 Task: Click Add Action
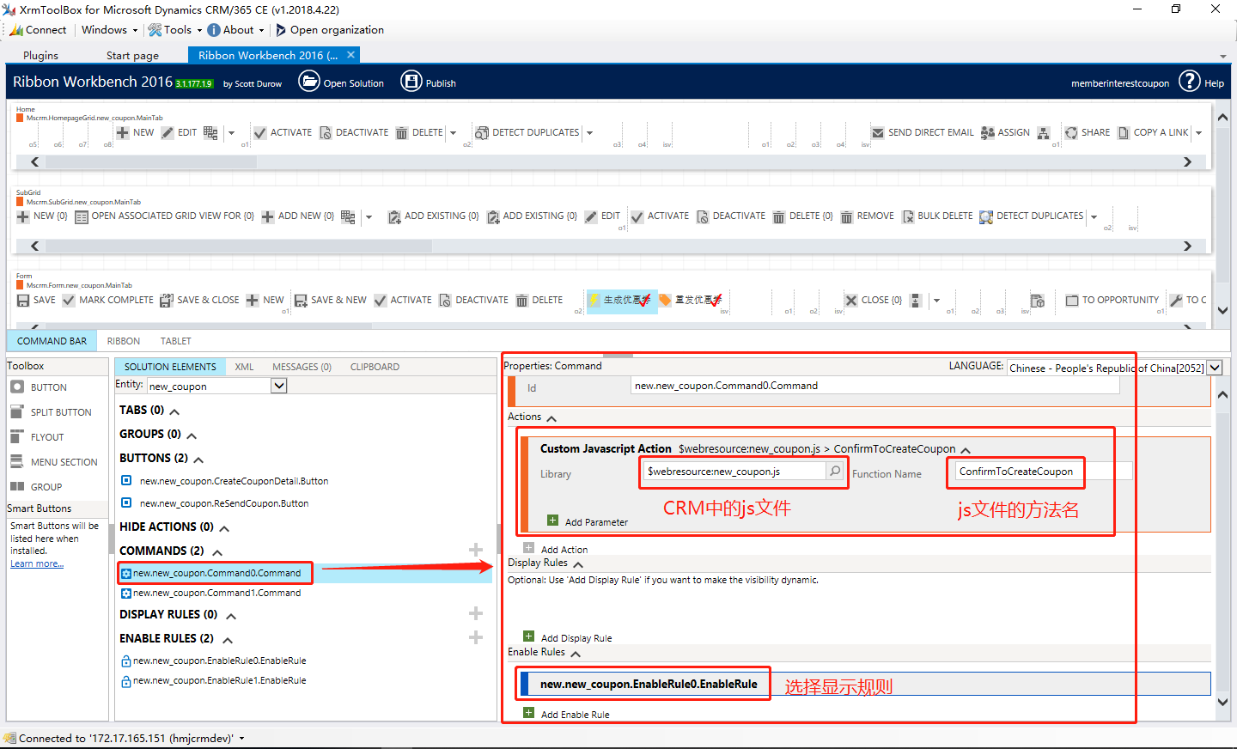556,549
